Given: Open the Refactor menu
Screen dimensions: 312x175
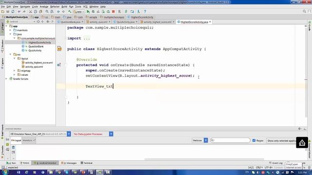Looking at the screenshot, I should pyautogui.click(x=55, y=6).
